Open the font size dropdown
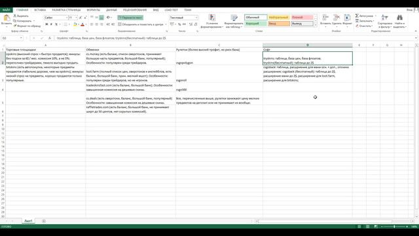Image resolution: width=419 pixels, height=236 pixels. click(x=76, y=18)
